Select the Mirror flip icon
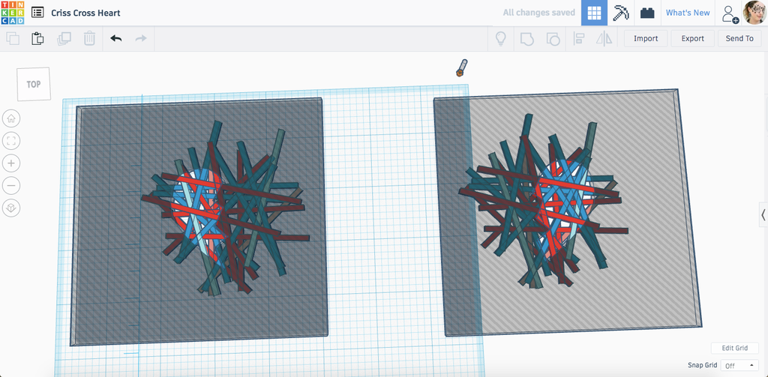Screen dimensions: 768x377 coord(604,39)
